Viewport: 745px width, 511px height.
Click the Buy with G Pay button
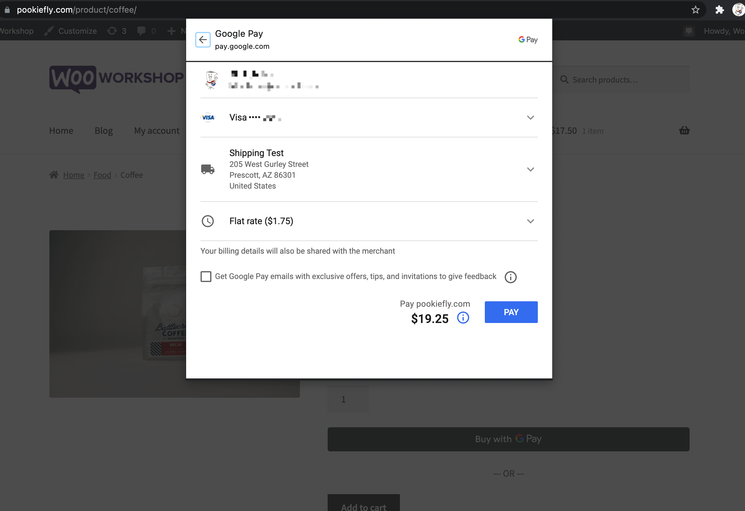508,439
